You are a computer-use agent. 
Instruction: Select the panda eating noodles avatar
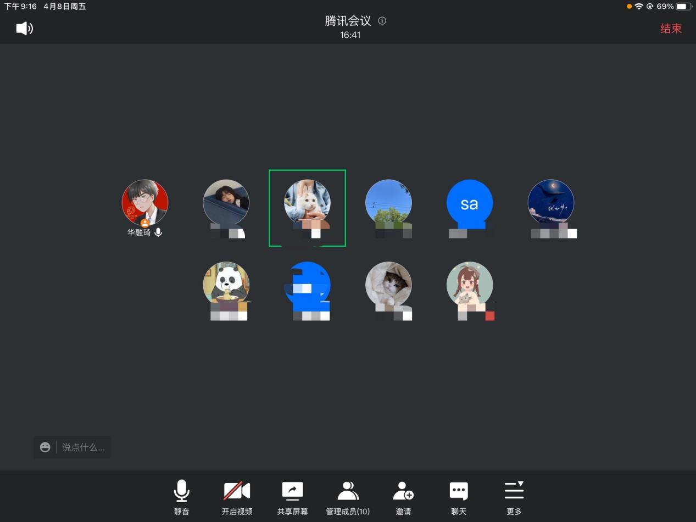[x=226, y=285]
